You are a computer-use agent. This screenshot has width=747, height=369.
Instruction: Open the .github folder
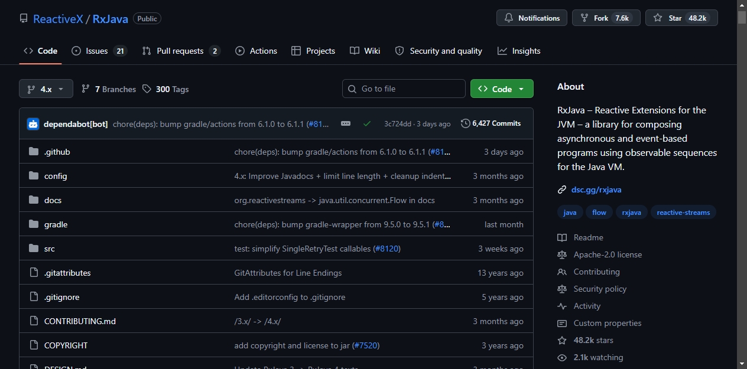[57, 152]
